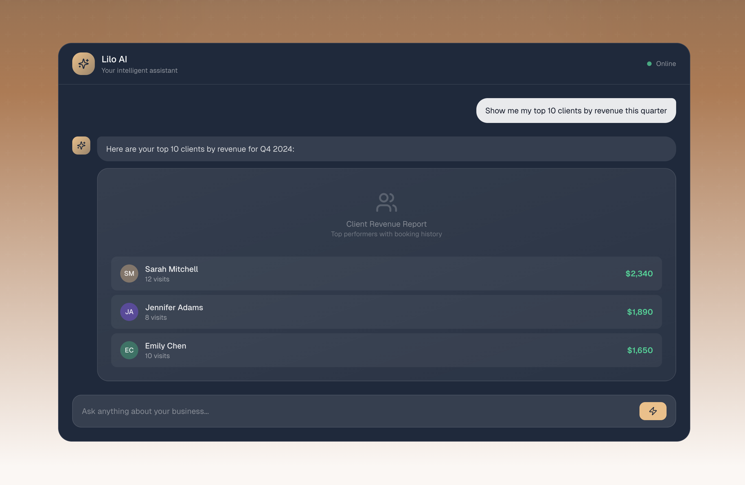Click the $1,650 revenue amount
This screenshot has height=485, width=745.
(639, 350)
